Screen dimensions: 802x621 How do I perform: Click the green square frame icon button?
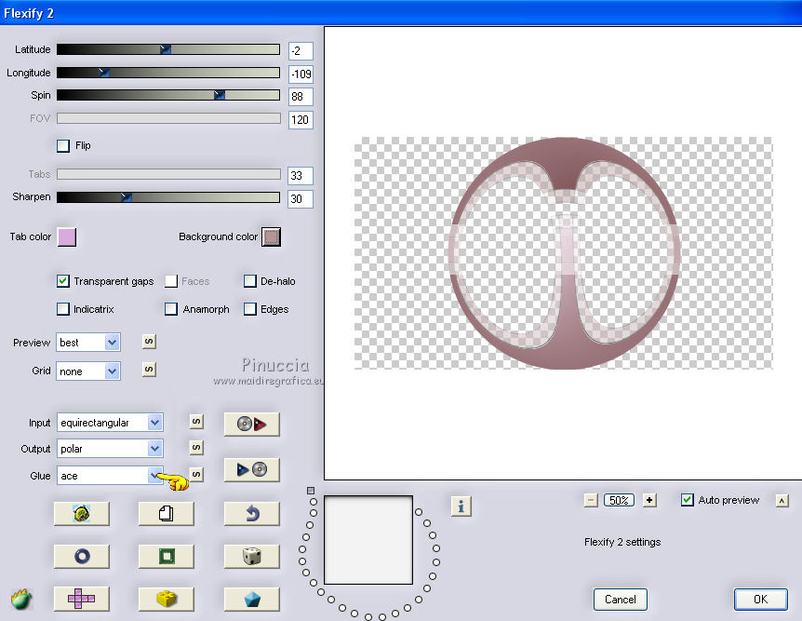pos(167,556)
